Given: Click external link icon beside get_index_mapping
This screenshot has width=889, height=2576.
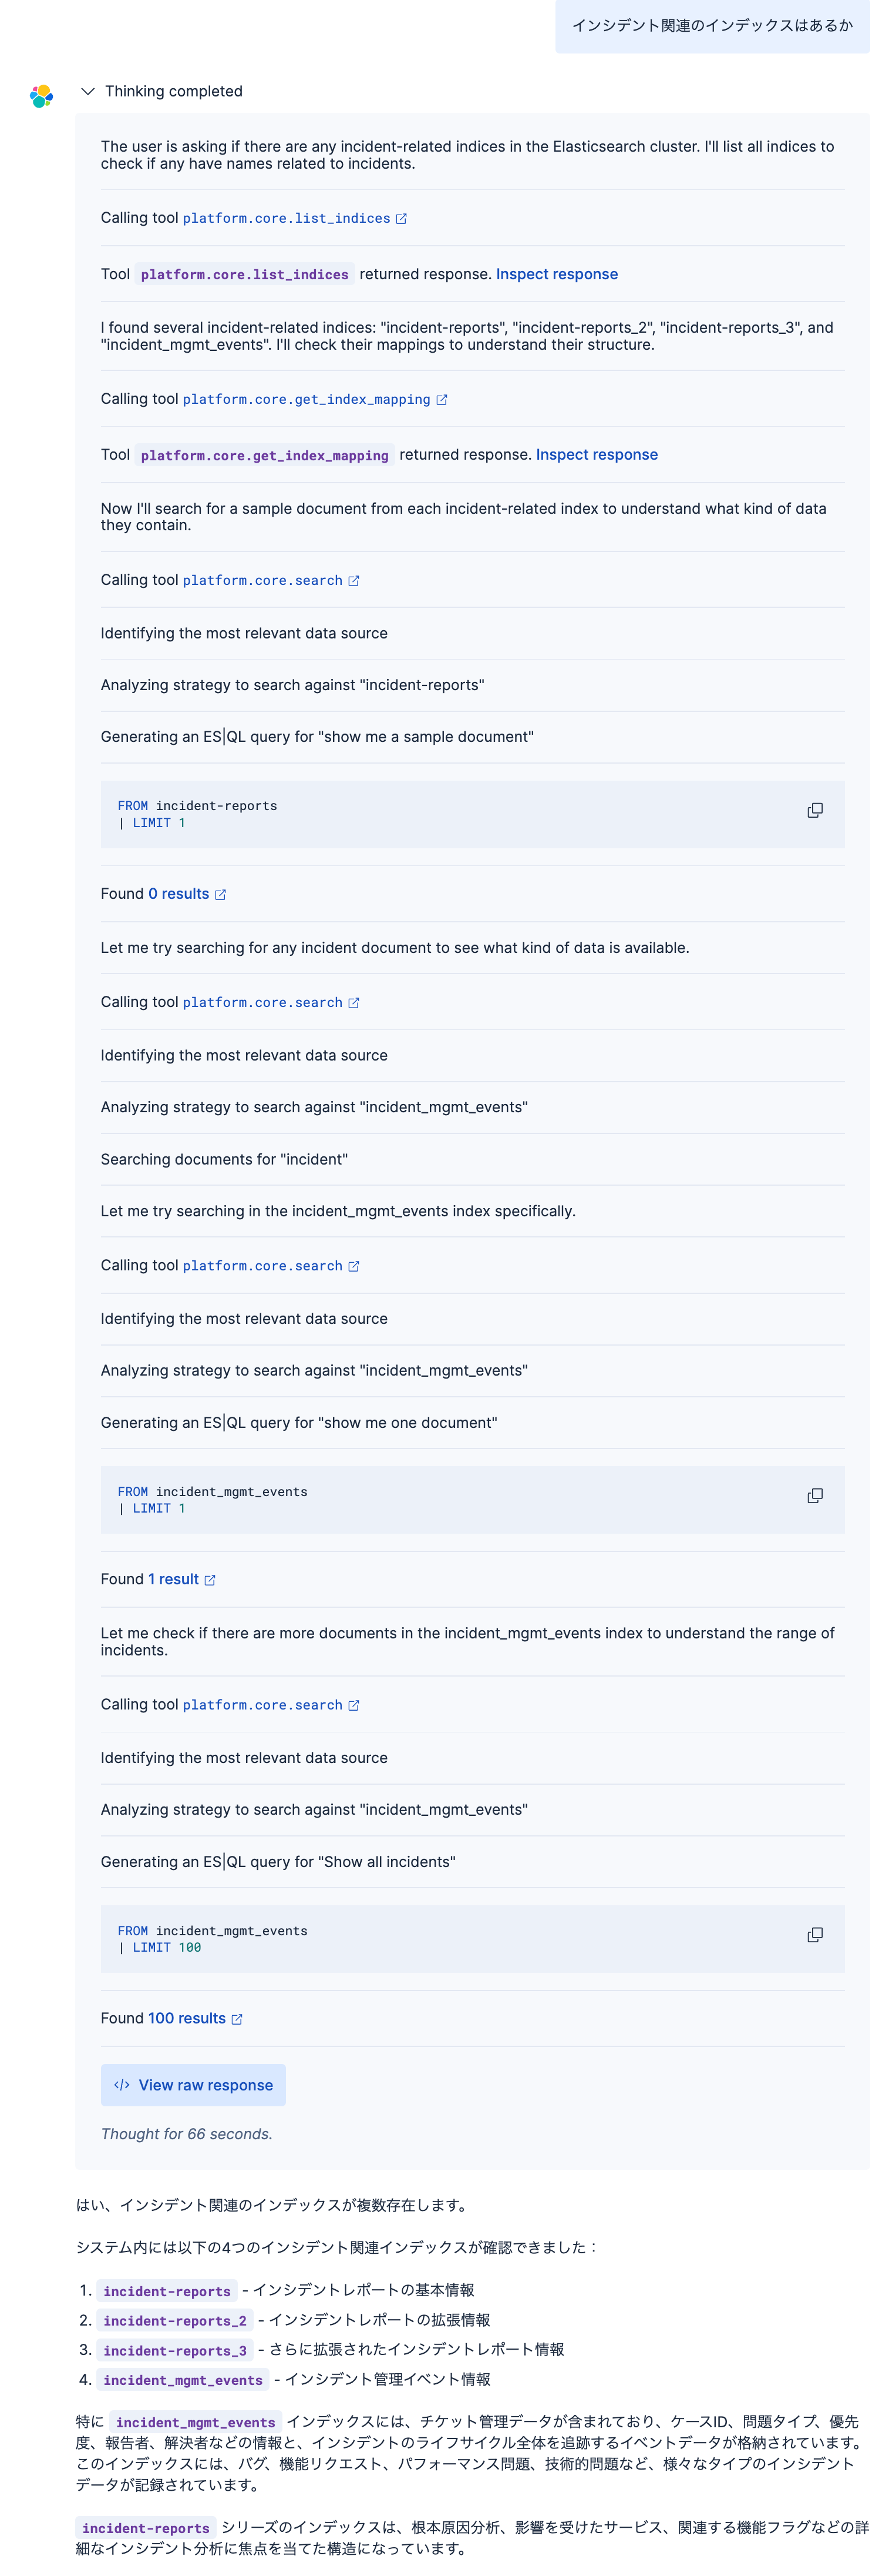Looking at the screenshot, I should [x=442, y=399].
